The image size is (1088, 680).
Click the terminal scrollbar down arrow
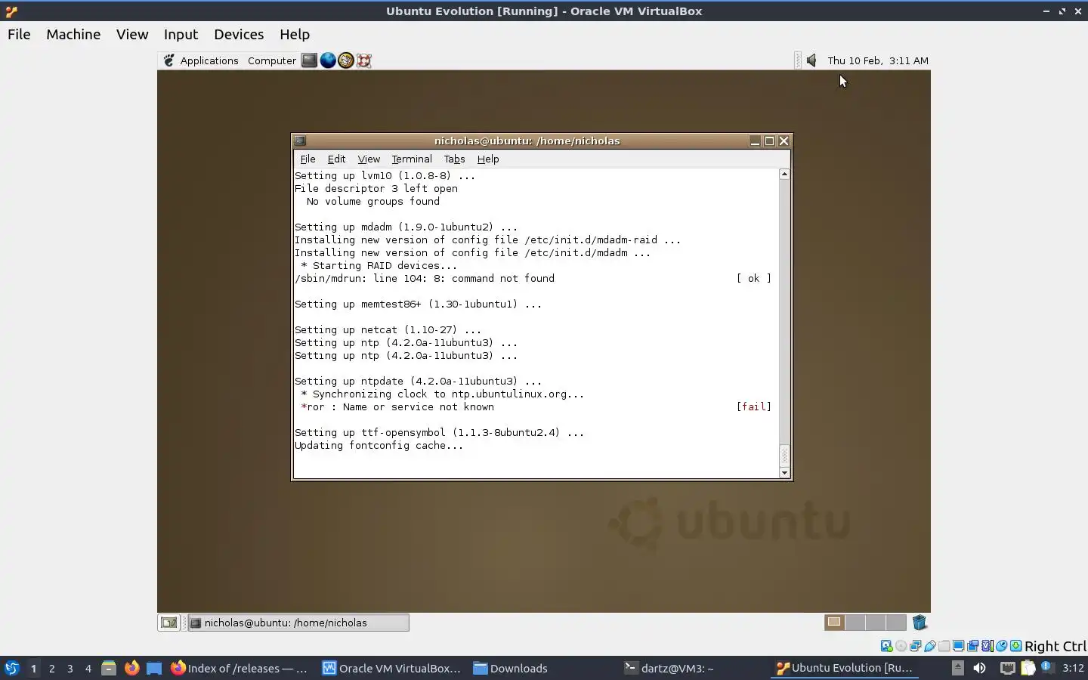coord(784,473)
